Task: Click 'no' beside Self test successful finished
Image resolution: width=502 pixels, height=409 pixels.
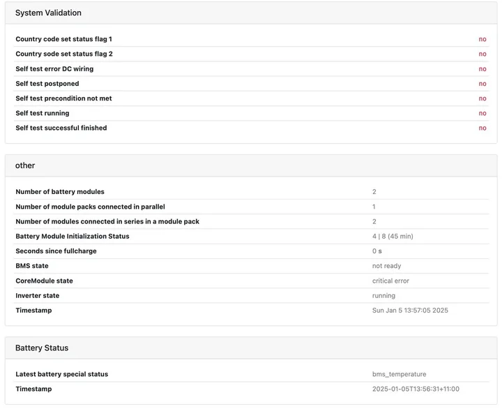Action: [482, 128]
